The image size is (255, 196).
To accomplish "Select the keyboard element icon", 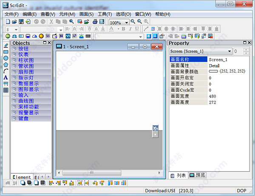I will [88, 36].
